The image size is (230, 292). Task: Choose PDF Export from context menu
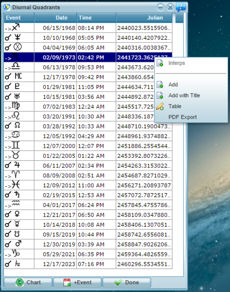(182, 117)
